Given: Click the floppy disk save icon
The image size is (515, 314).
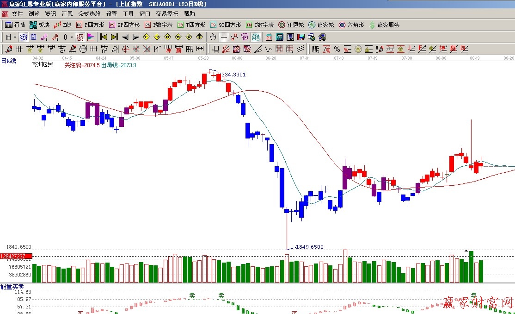Looking at the screenshot, I should [x=300, y=37].
